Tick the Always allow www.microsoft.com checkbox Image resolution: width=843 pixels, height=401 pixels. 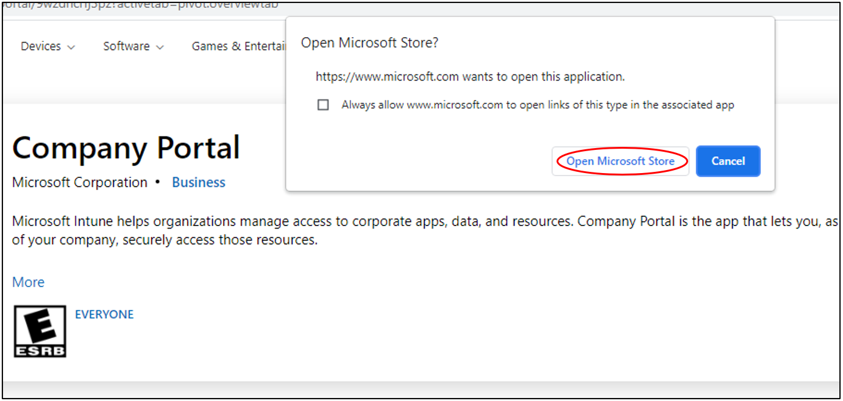tap(323, 105)
